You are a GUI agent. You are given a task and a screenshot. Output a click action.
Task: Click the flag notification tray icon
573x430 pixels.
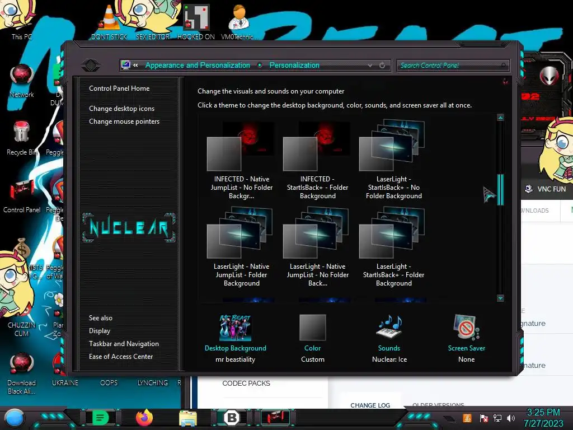(484, 418)
